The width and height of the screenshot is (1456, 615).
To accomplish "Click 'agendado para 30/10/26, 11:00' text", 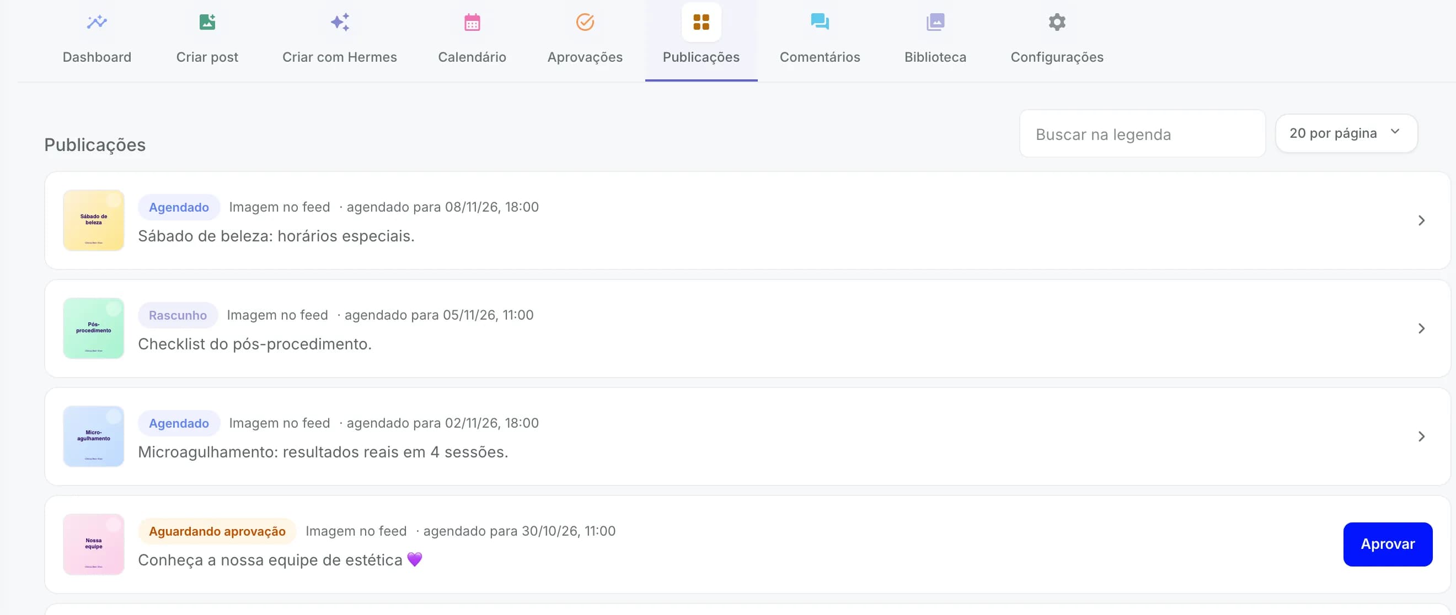I will coord(519,531).
